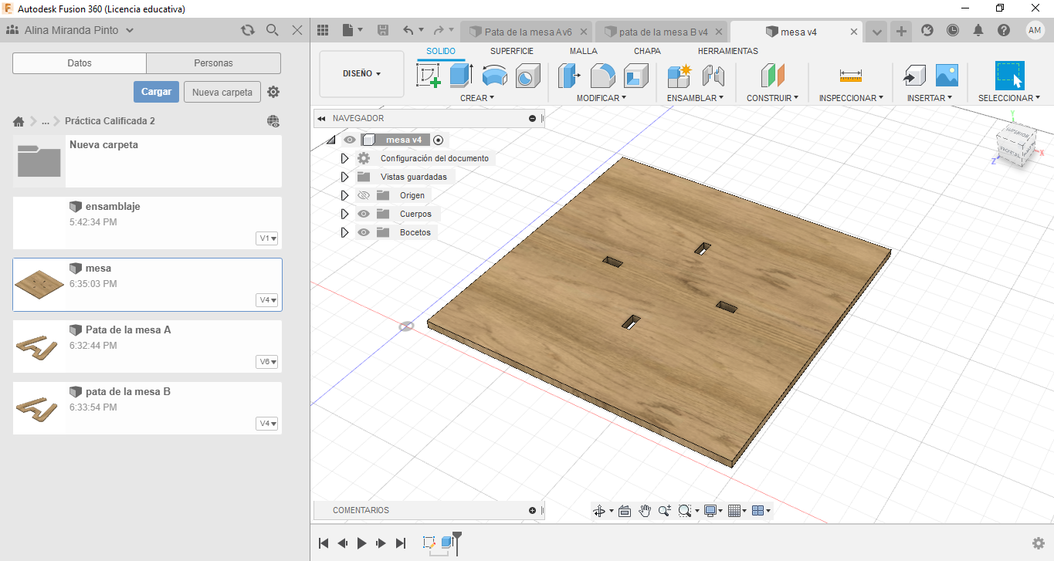Open data panel settings gear

273,92
